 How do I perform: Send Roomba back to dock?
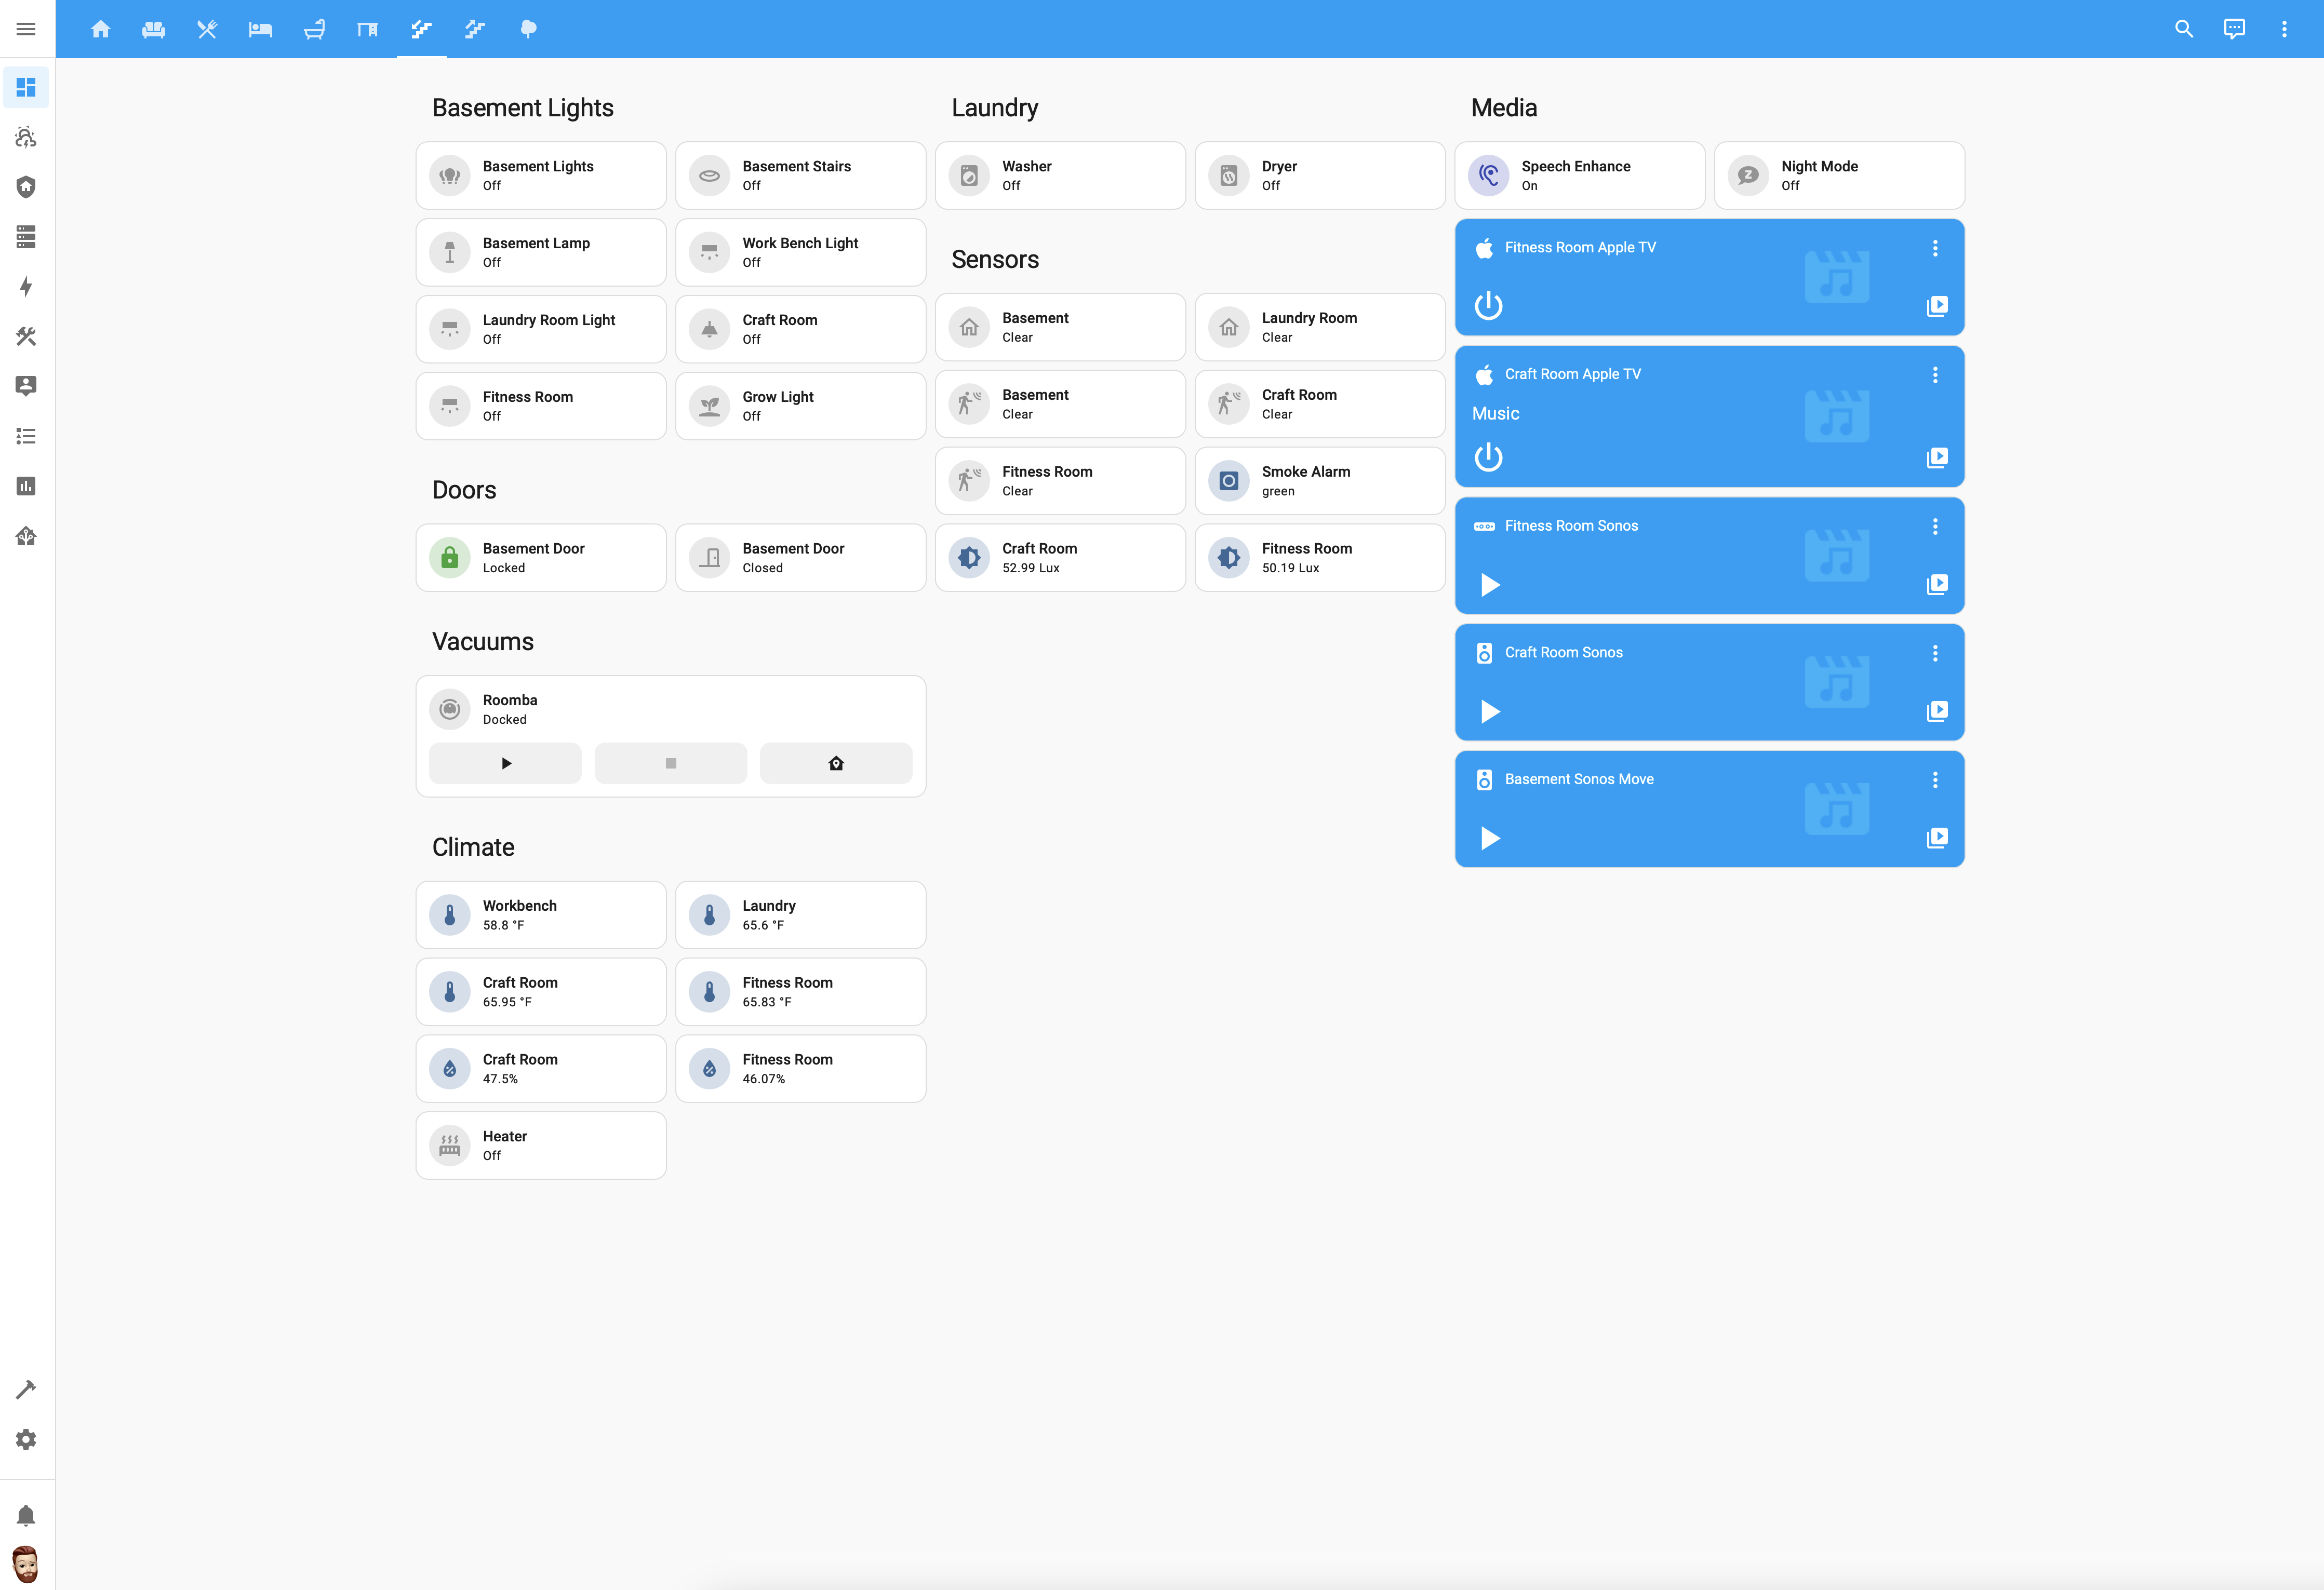pyautogui.click(x=836, y=763)
